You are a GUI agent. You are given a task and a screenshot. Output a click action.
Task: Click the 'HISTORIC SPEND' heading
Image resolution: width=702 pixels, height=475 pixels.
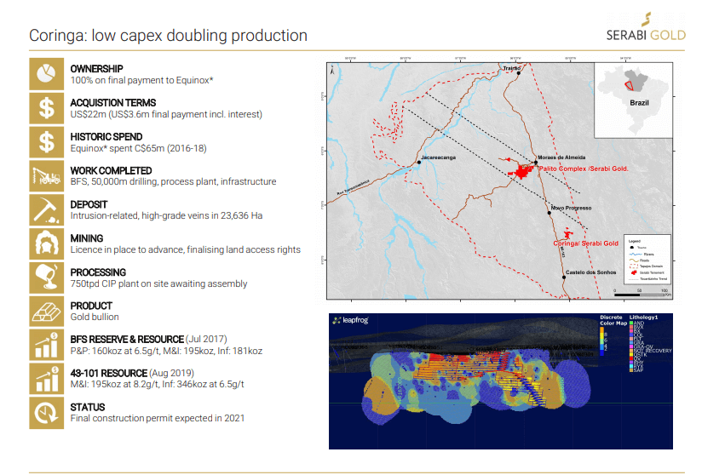(x=106, y=137)
